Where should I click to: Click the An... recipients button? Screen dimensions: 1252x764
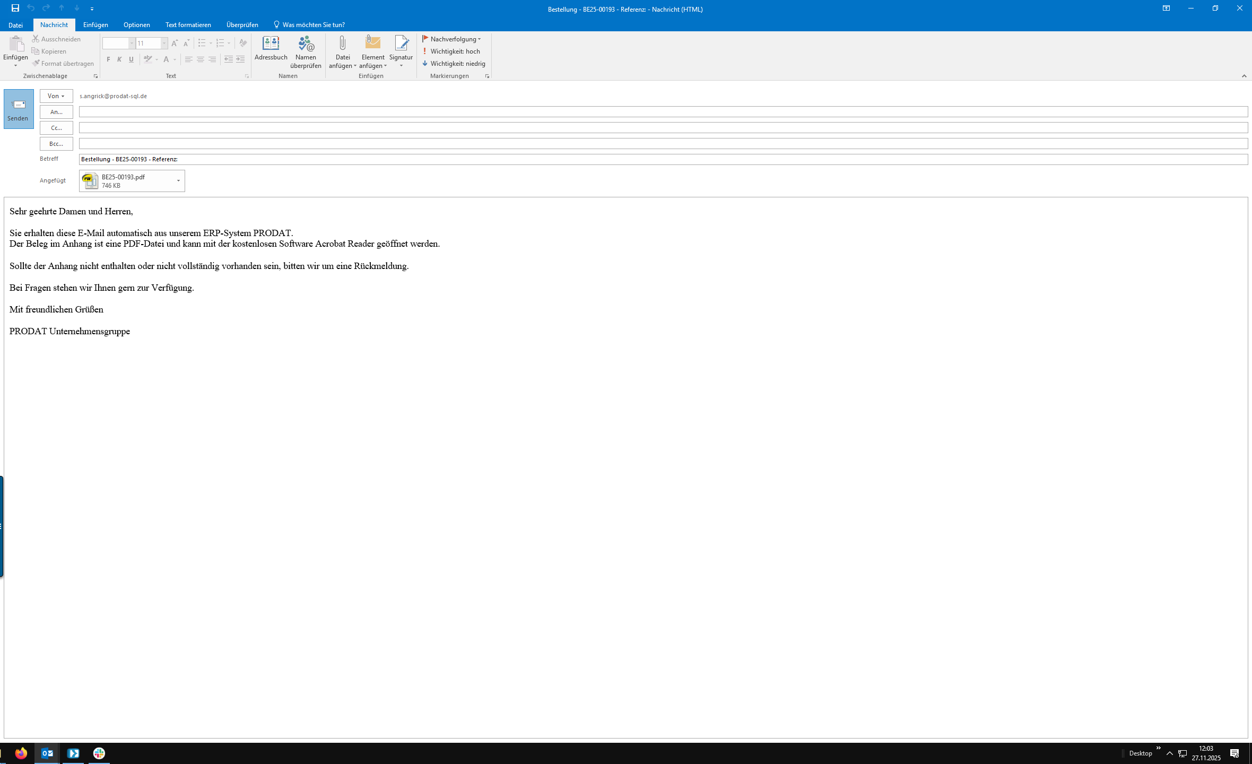click(56, 112)
